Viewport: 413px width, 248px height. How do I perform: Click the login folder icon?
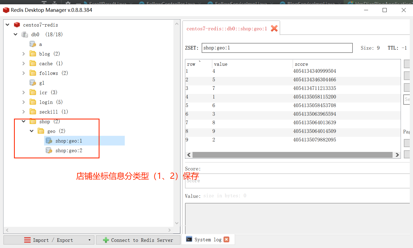pyautogui.click(x=33, y=102)
